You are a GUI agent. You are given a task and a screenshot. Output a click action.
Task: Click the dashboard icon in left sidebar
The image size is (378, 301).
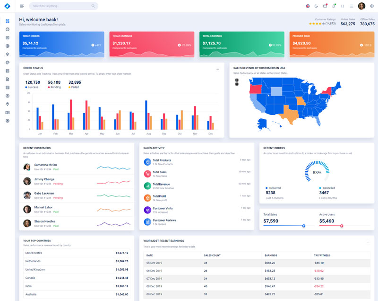point(8,21)
